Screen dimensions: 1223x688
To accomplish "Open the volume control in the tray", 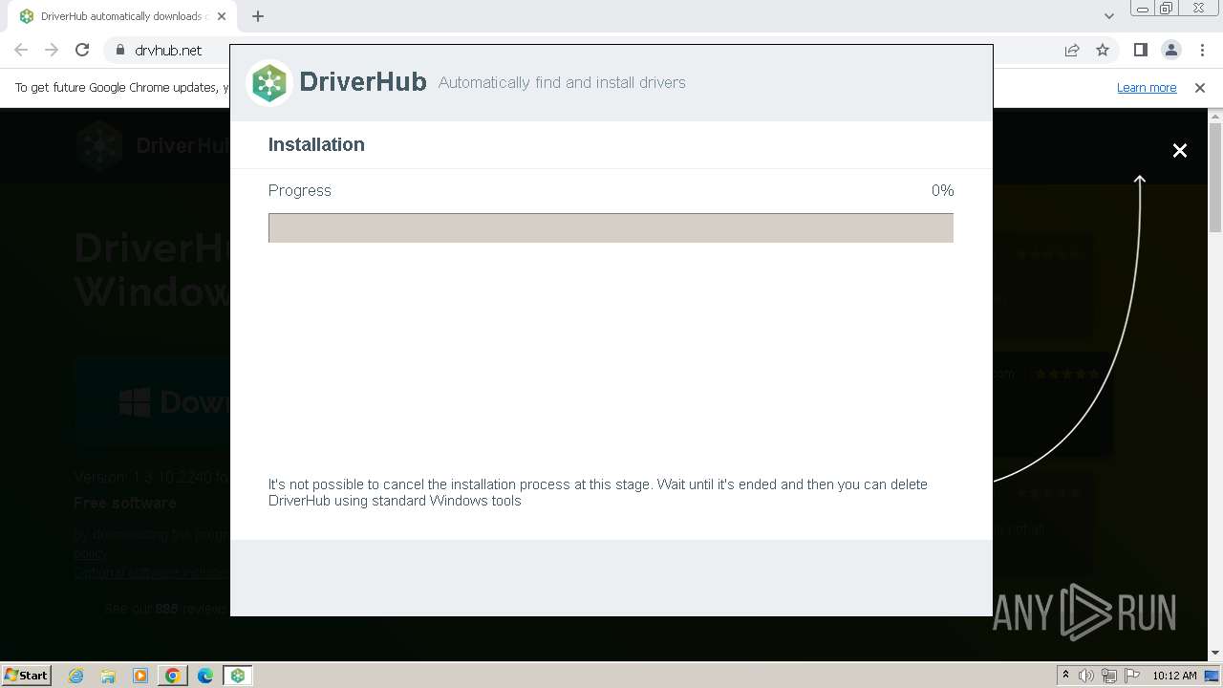I will pos(1086,676).
